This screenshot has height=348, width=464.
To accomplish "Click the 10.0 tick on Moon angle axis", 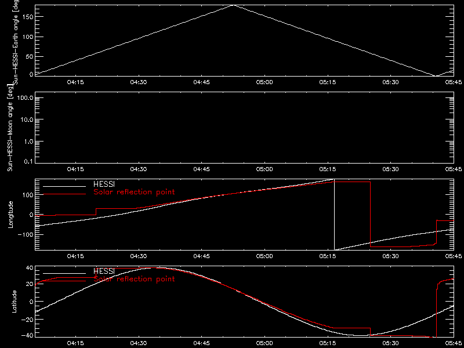I will (27, 119).
